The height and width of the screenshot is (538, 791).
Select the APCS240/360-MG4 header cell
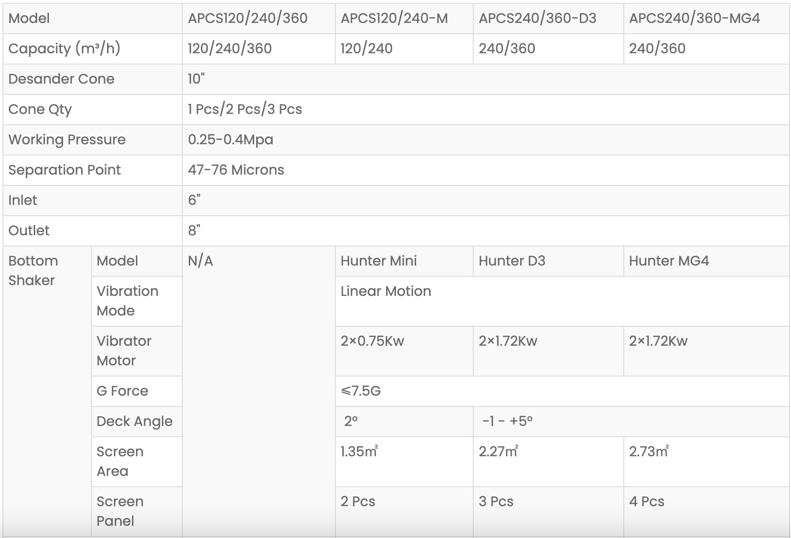pos(694,19)
